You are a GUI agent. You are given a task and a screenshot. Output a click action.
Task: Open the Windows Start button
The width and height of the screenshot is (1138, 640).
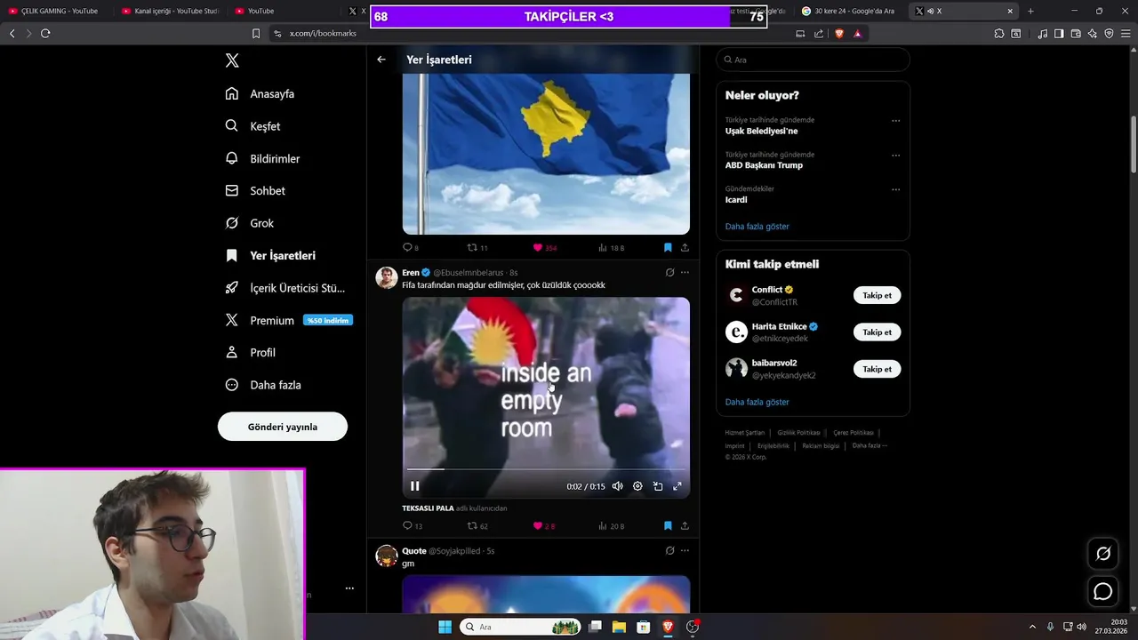pos(445,627)
